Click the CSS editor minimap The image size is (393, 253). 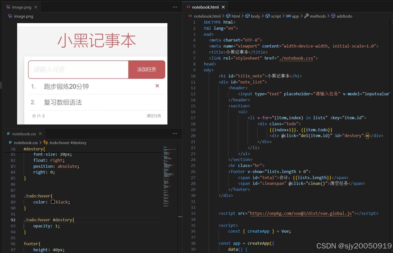(x=169, y=176)
